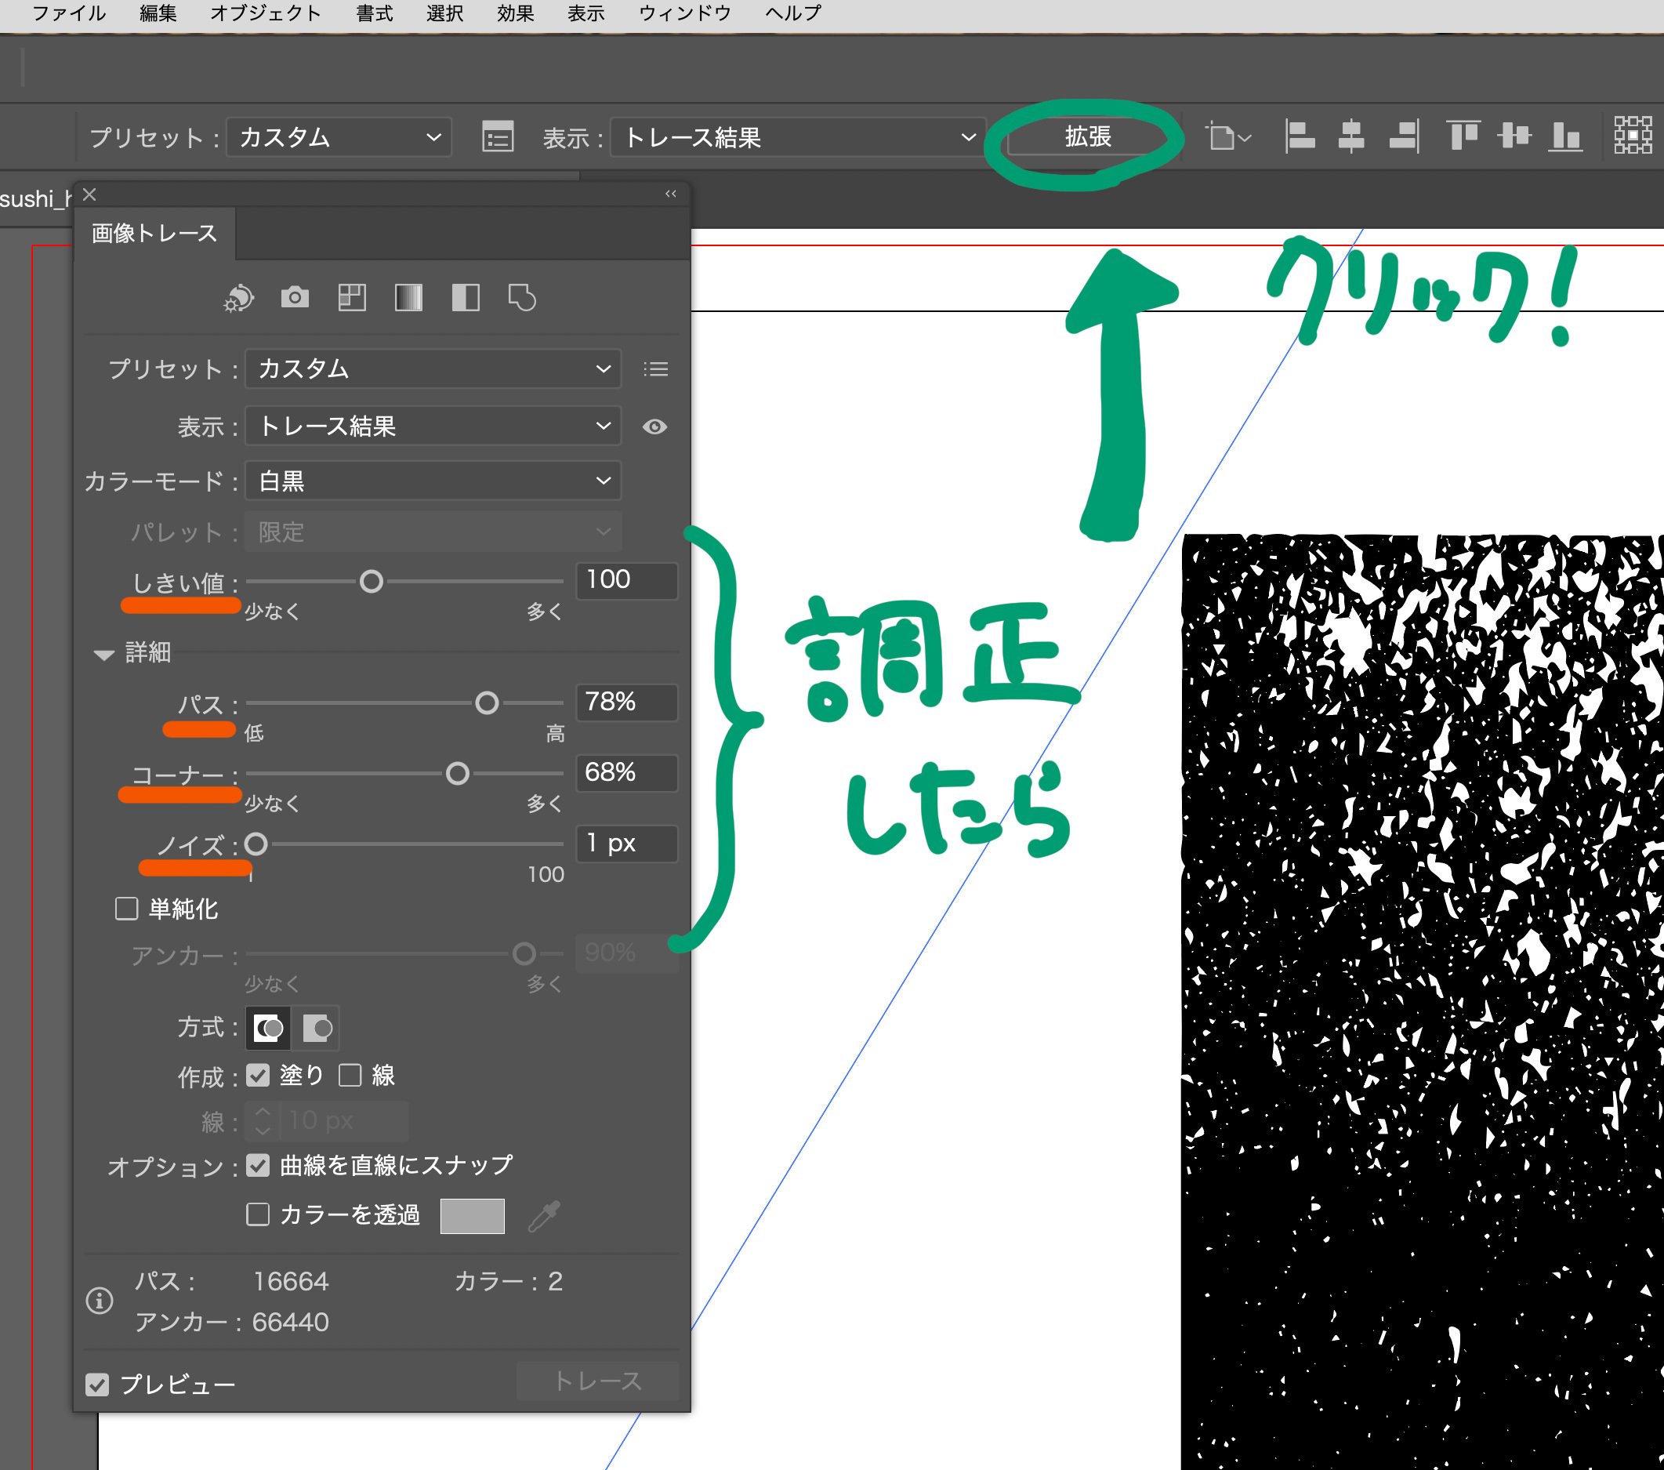Click the トレース button
The height and width of the screenshot is (1470, 1664).
tap(597, 1381)
